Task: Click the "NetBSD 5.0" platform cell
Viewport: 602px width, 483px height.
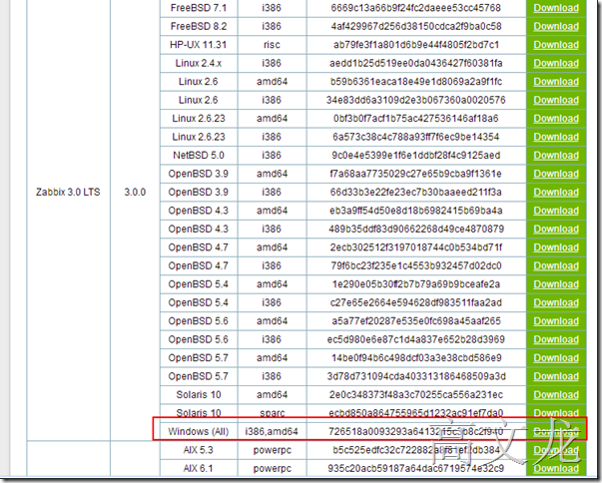Action: tap(199, 156)
